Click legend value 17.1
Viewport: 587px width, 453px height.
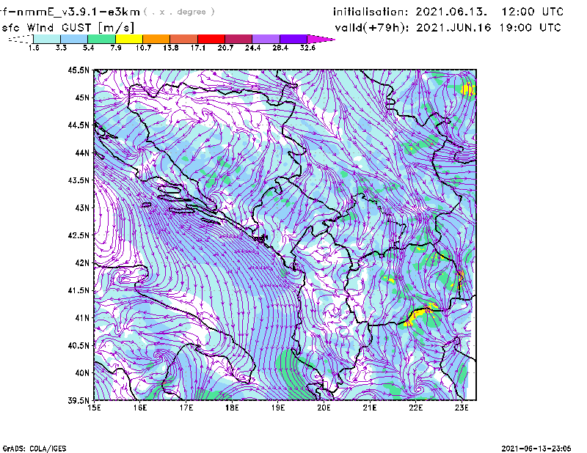[x=198, y=48]
